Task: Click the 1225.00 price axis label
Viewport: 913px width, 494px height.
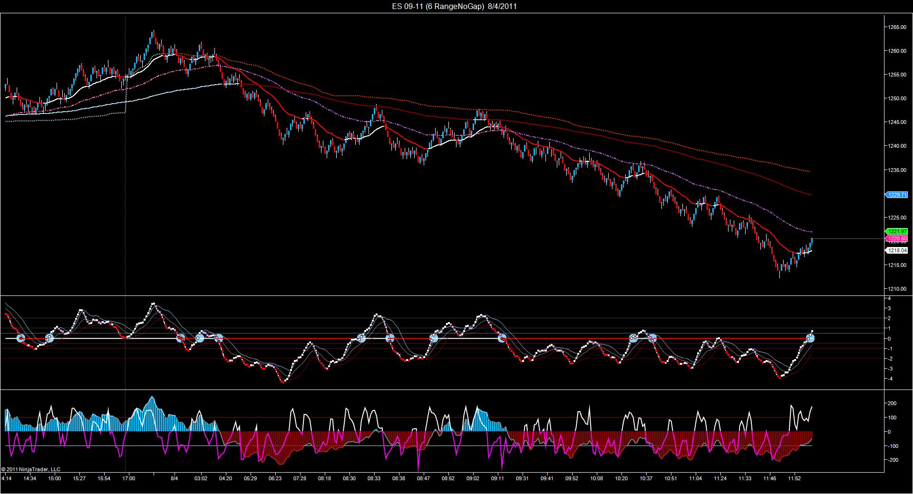Action: [897, 218]
